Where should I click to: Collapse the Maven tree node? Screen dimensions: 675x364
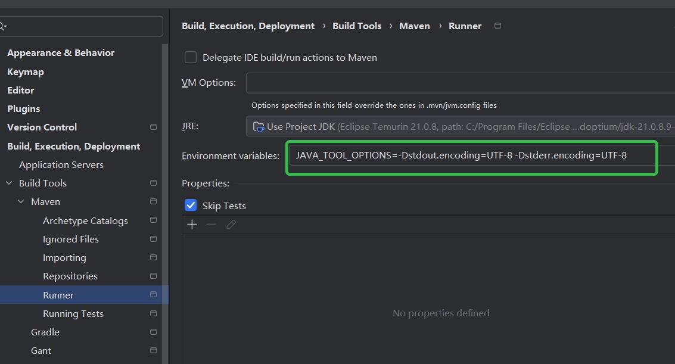[21, 201]
